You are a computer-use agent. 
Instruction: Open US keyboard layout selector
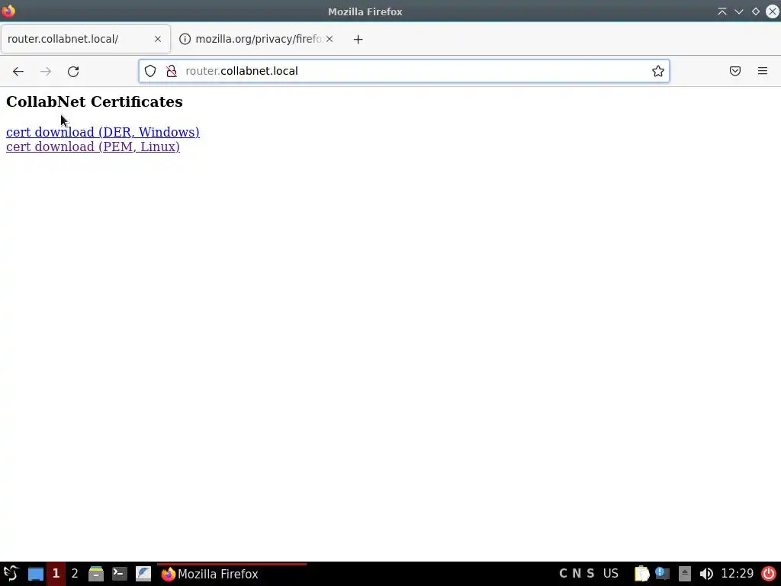[x=611, y=574]
